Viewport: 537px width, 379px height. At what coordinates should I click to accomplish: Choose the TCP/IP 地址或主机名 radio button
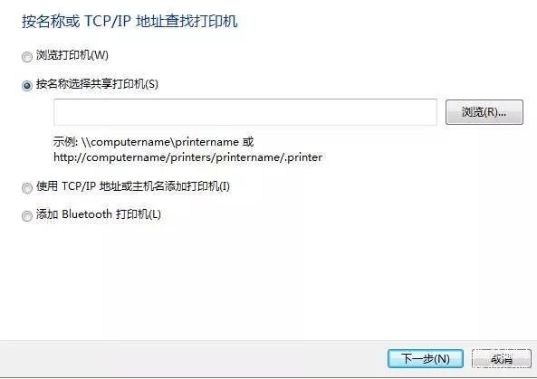coord(26,187)
